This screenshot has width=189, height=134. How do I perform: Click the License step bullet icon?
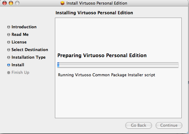(8, 42)
